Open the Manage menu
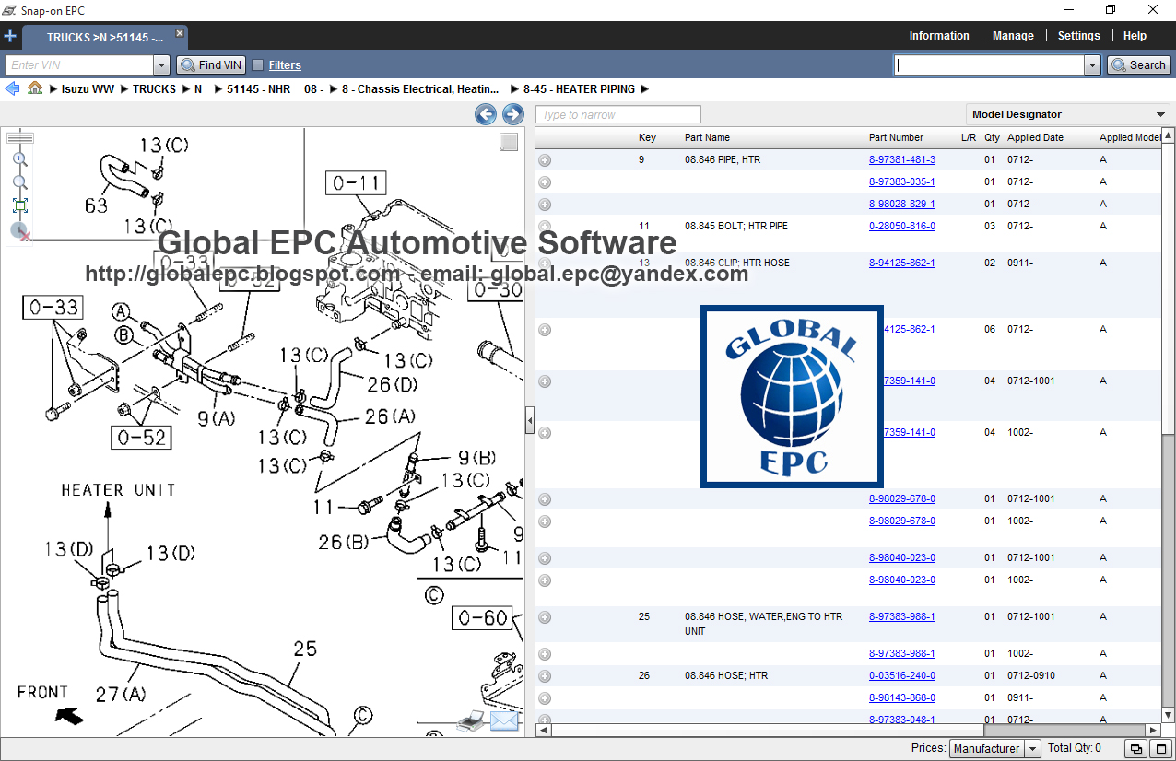Screen dimensions: 1176x761 coord(1013,36)
